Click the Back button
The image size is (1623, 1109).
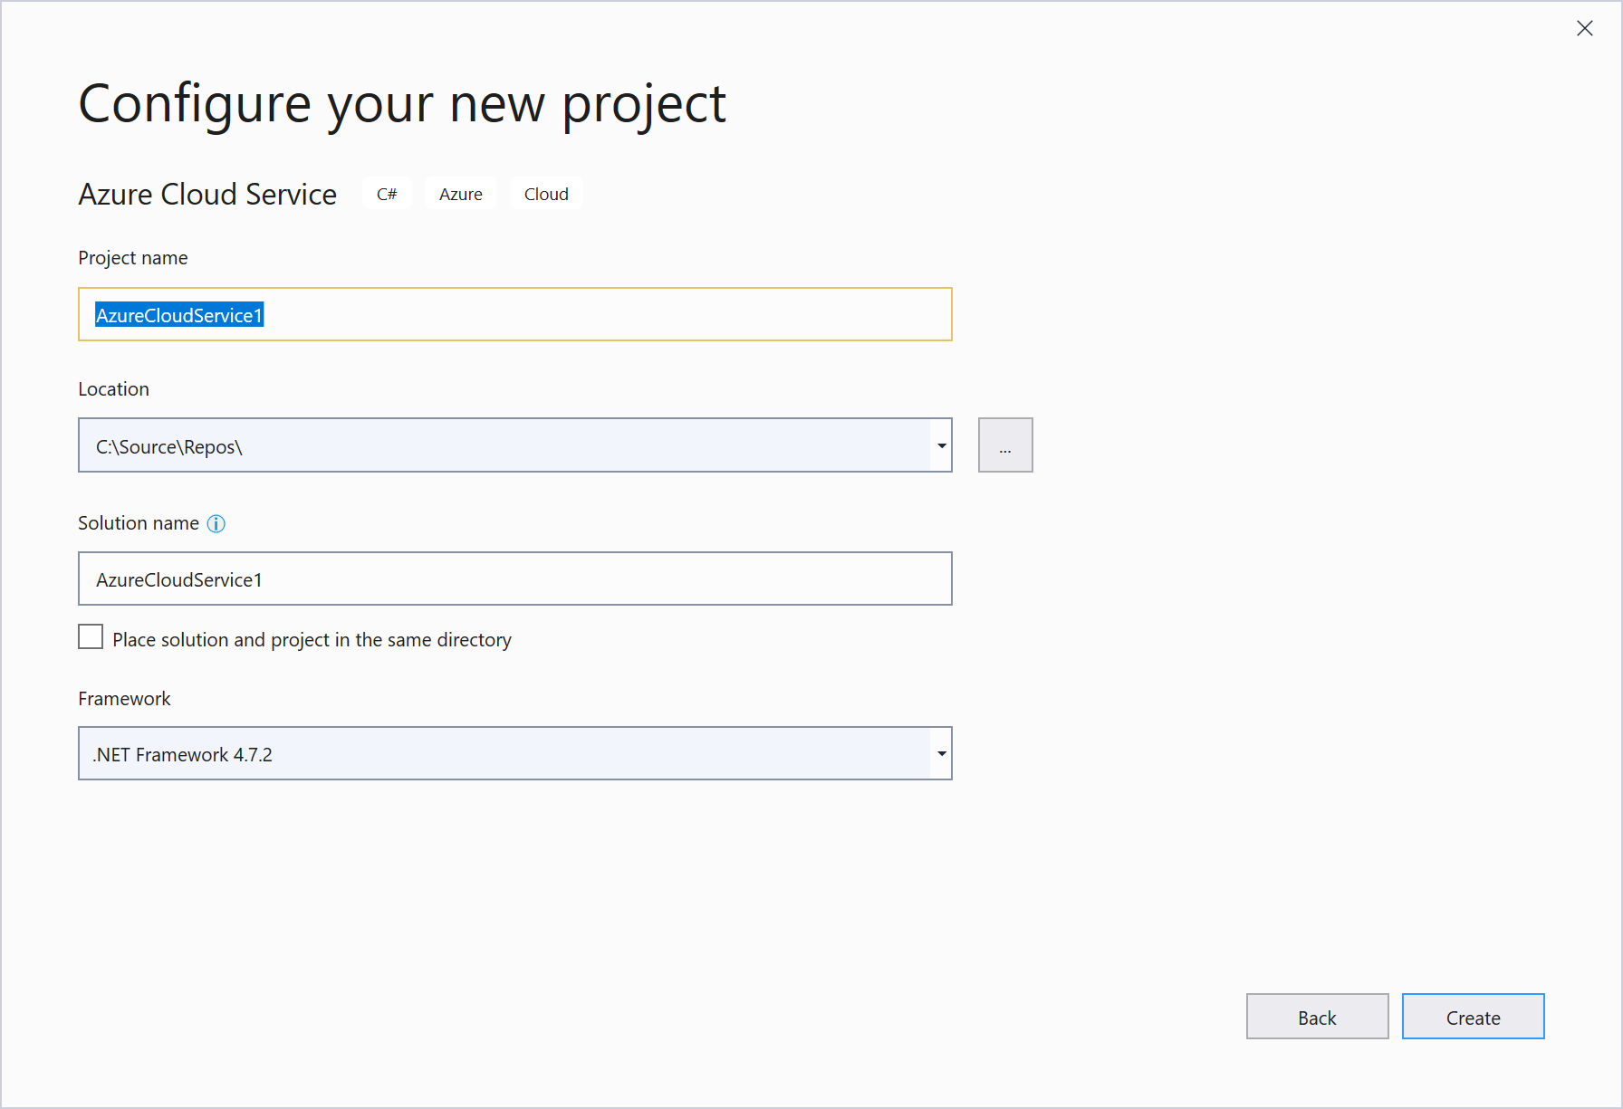click(1317, 1017)
